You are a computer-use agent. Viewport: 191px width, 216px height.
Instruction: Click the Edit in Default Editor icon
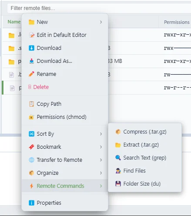32,35
